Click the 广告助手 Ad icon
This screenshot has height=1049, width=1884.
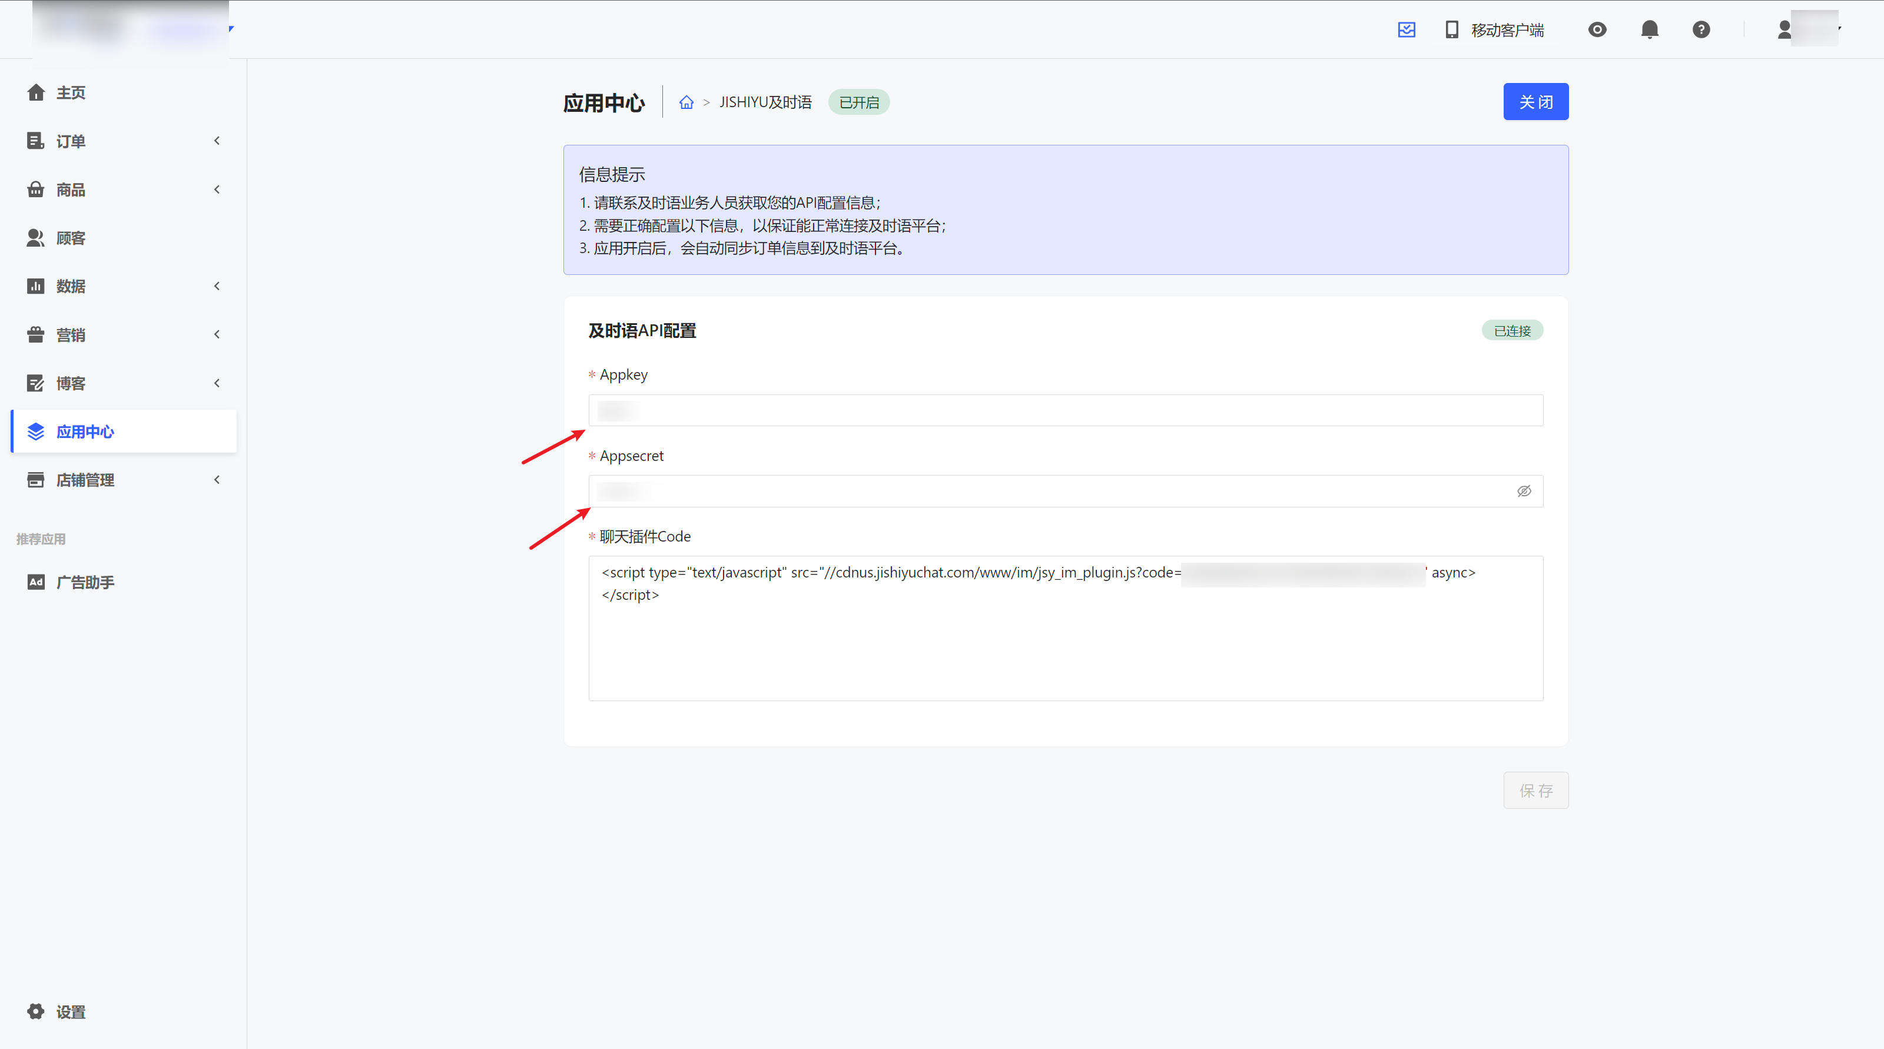35,582
